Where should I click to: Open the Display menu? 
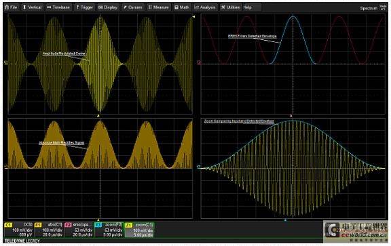[x=108, y=7]
